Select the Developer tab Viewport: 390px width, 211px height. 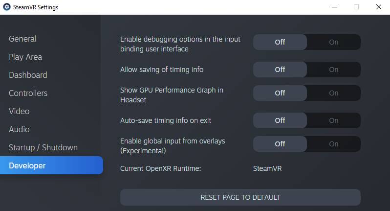coord(27,165)
